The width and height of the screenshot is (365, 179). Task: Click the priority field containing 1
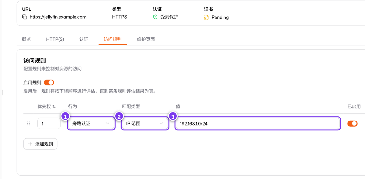[x=49, y=123]
